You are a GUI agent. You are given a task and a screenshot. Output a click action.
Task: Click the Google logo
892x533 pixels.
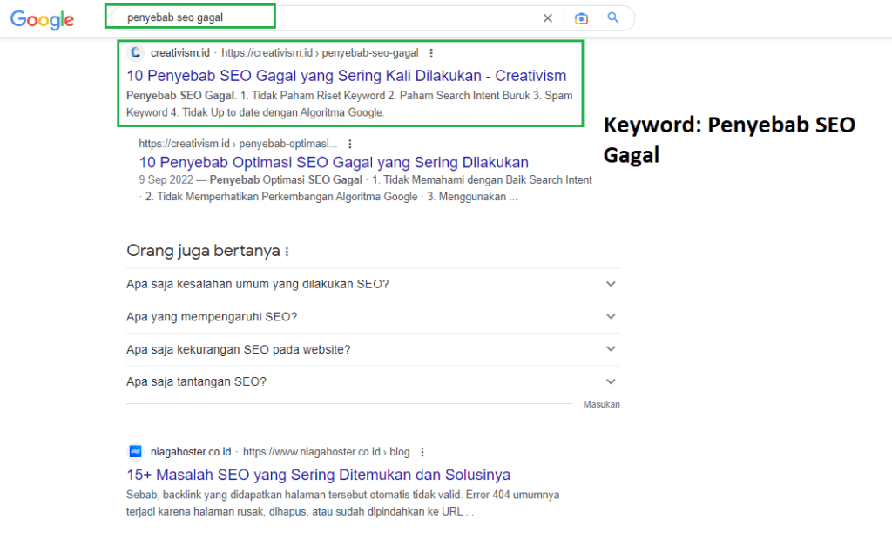coord(41,19)
